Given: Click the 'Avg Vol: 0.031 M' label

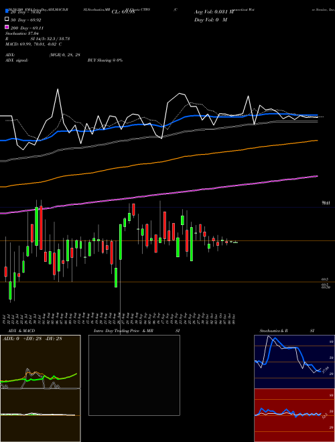Looking at the screenshot, I should [x=214, y=12].
